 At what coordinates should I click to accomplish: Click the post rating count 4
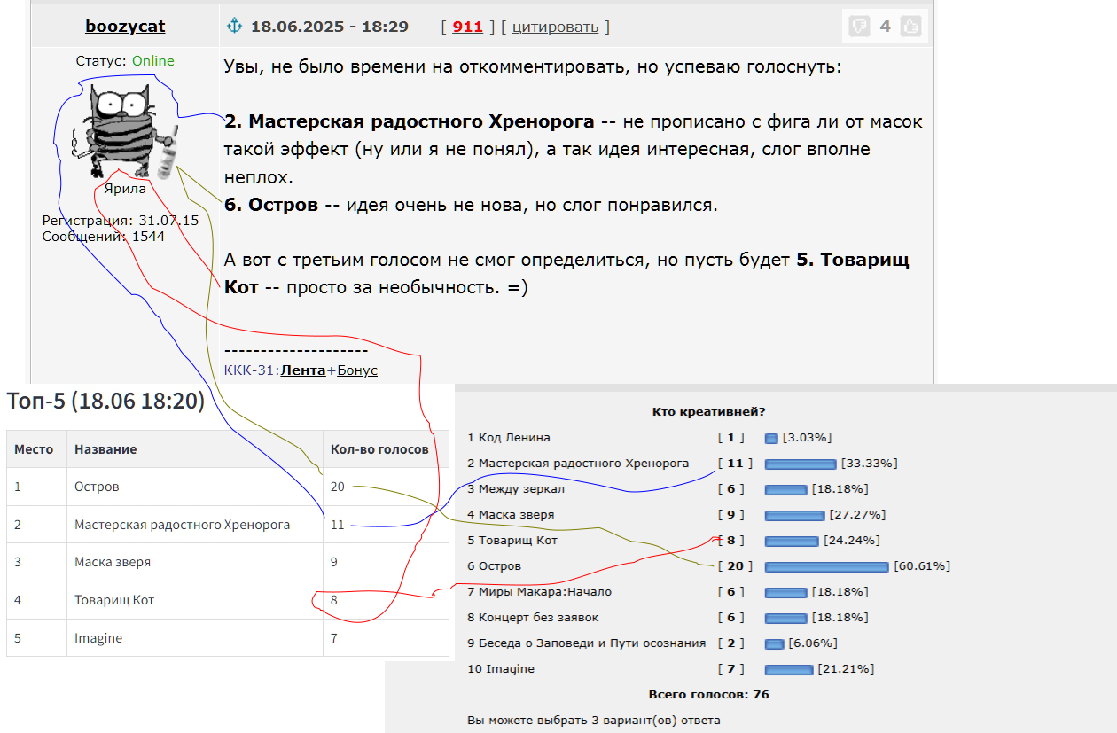coord(885,27)
